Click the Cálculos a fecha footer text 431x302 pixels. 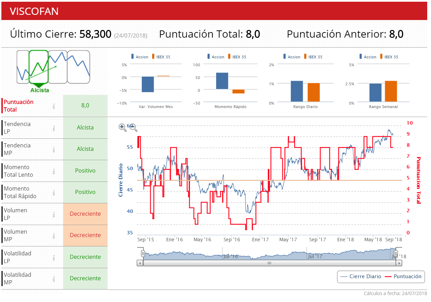[395, 293]
